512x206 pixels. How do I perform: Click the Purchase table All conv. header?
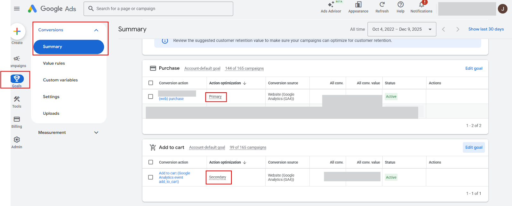pyautogui.click(x=337, y=83)
